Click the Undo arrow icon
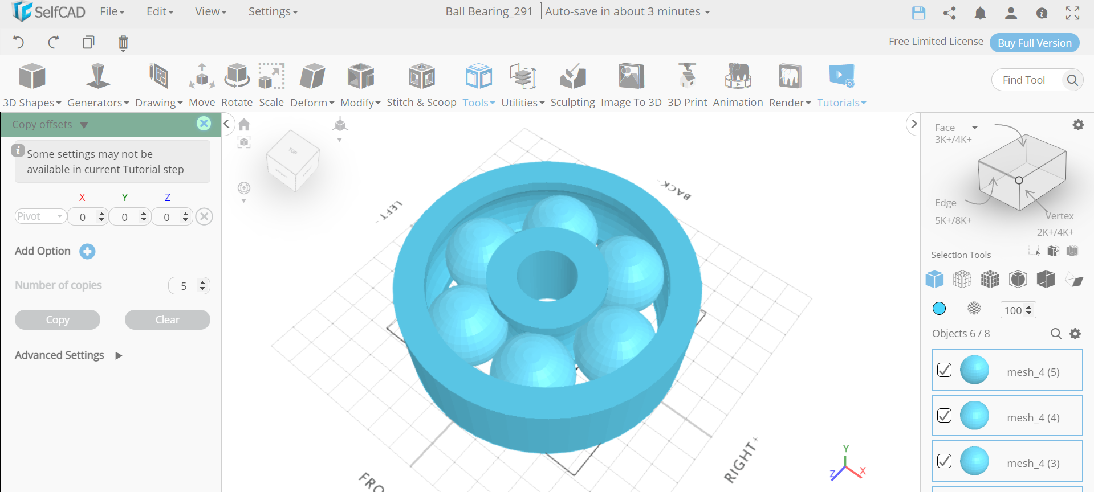 [x=18, y=42]
